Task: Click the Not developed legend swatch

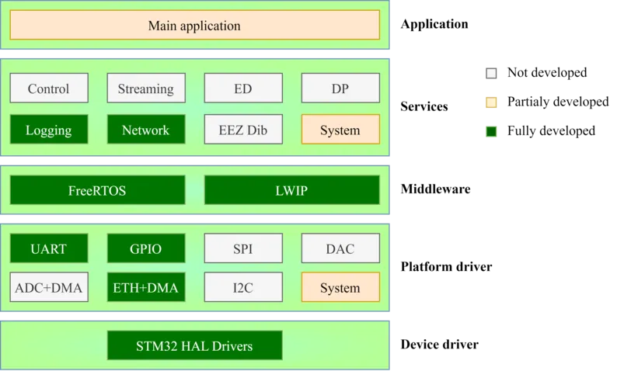Action: [491, 73]
